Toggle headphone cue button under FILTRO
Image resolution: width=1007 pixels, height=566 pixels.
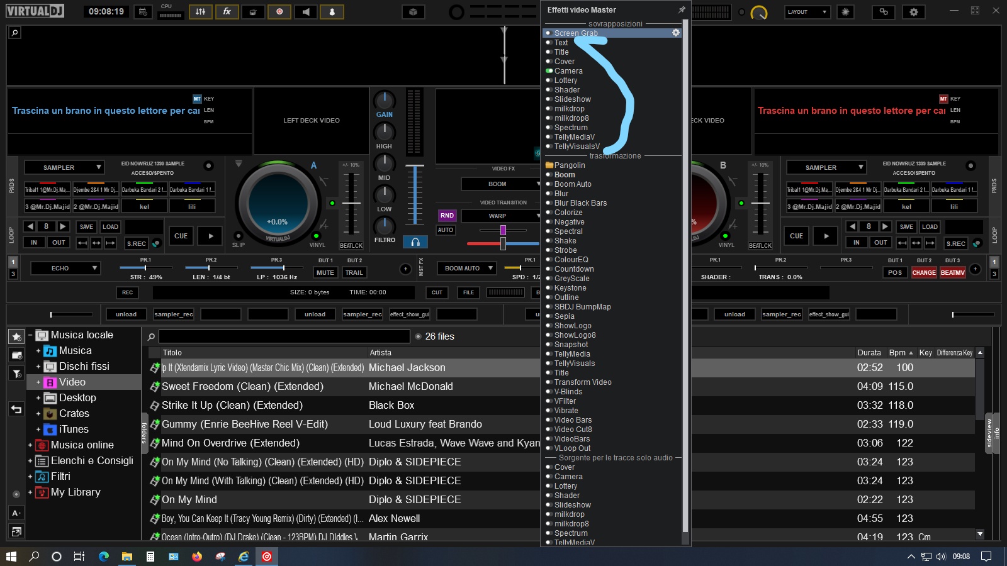[415, 242]
